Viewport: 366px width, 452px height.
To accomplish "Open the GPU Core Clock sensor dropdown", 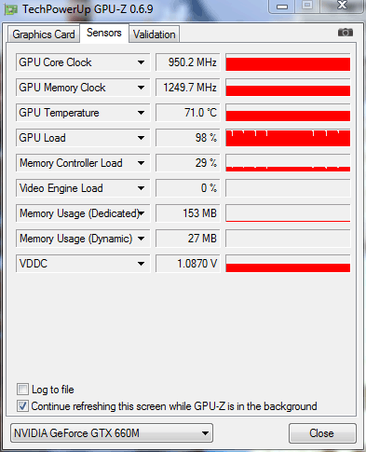I will [141, 62].
